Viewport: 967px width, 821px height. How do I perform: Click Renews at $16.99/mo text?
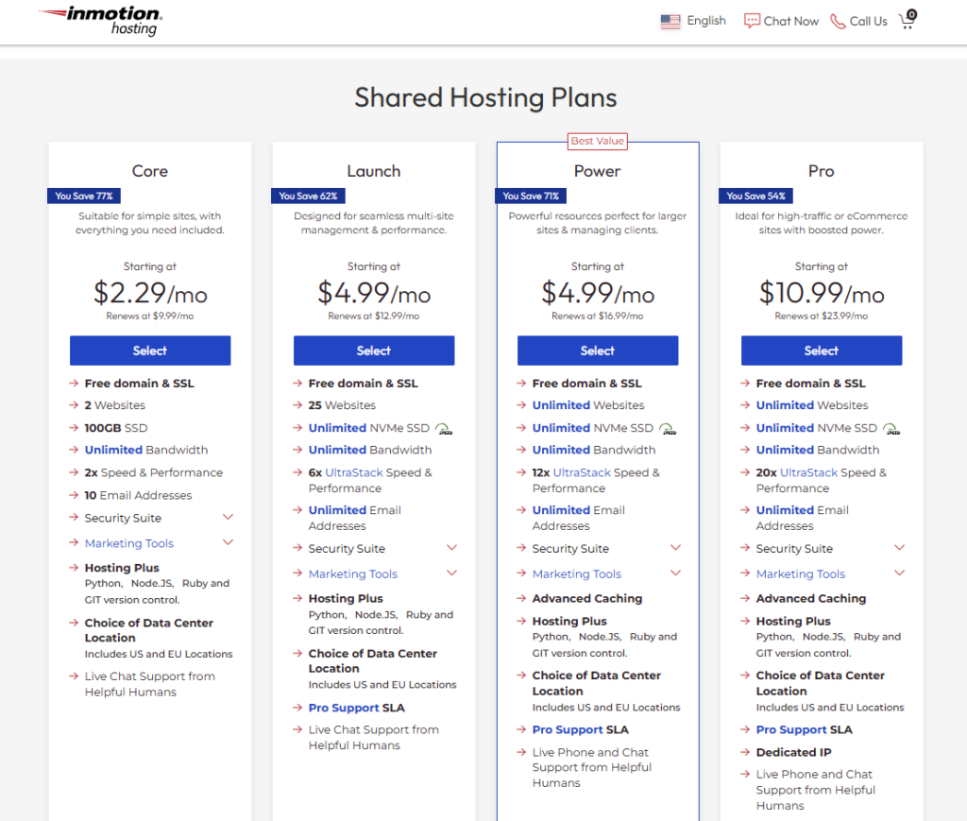coord(598,316)
